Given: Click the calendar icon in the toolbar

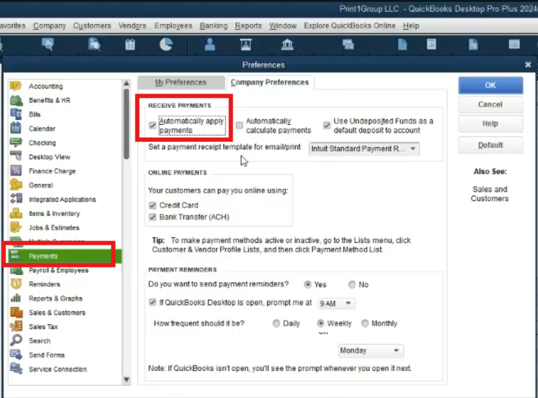Looking at the screenshot, I should pyautogui.click(x=130, y=44).
